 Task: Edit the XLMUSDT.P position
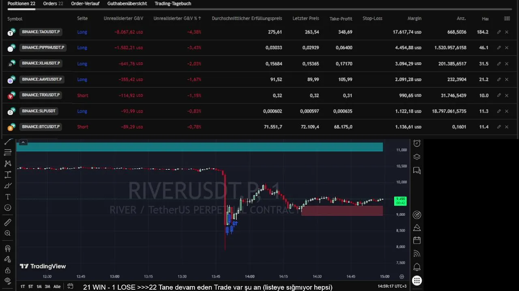click(499, 63)
